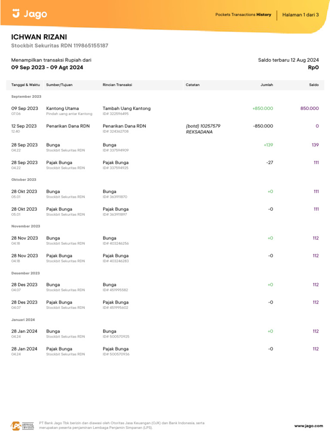Click the Stockbit Sekuritas RDN account number
This screenshot has height=441, width=330.
[59, 46]
